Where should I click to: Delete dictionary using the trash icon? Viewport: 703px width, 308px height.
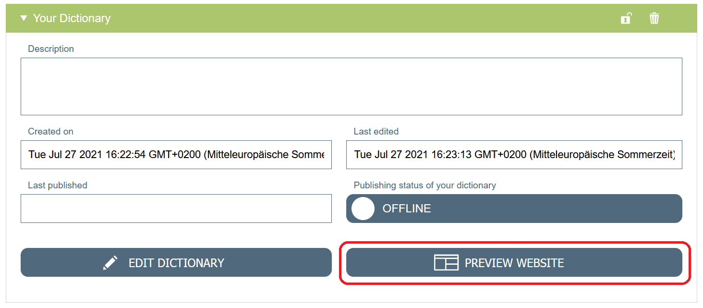tap(654, 19)
